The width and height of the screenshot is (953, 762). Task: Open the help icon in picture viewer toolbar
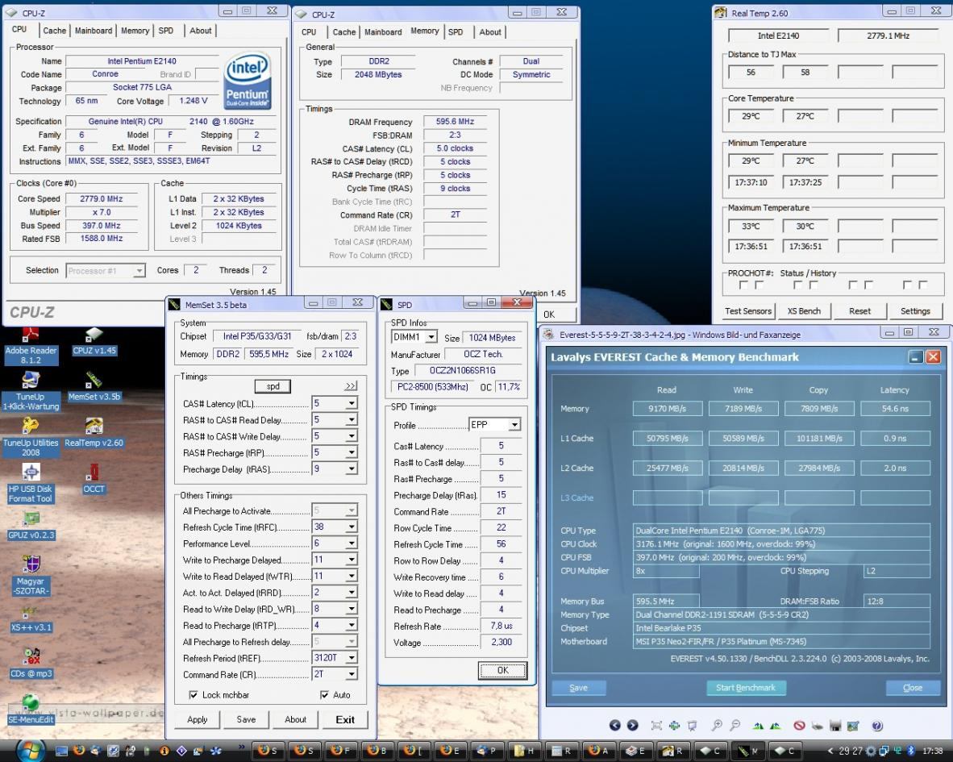(877, 726)
